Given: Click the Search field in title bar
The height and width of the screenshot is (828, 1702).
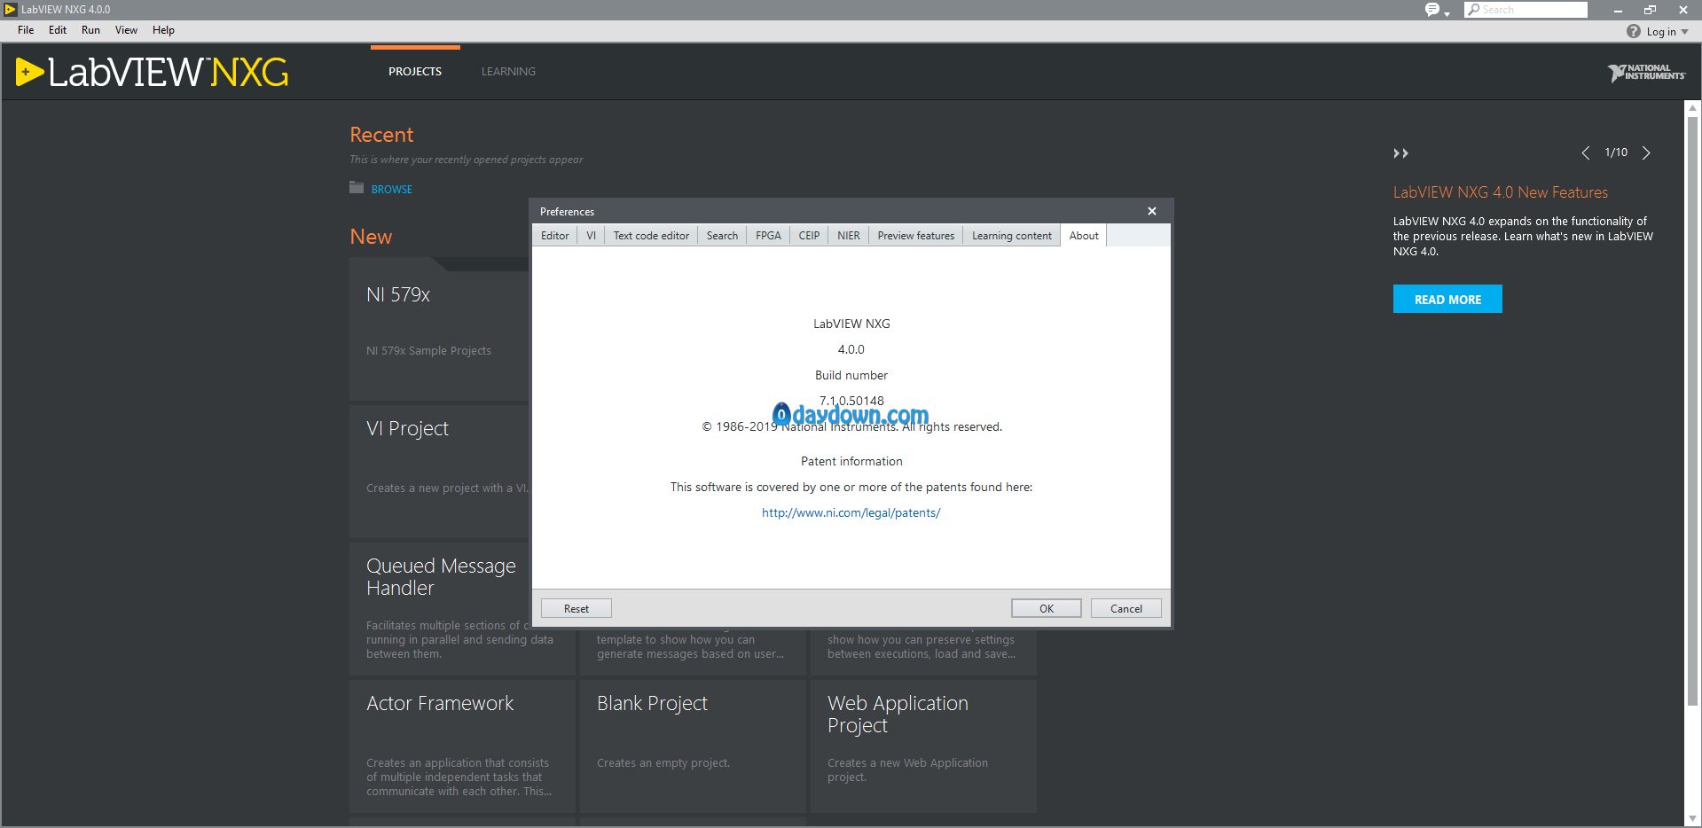Looking at the screenshot, I should tap(1526, 10).
